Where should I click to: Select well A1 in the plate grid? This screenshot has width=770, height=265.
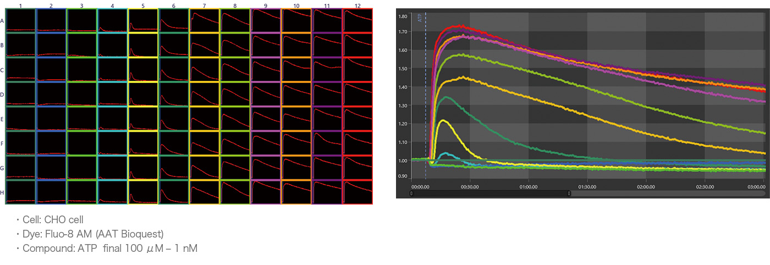coord(21,21)
